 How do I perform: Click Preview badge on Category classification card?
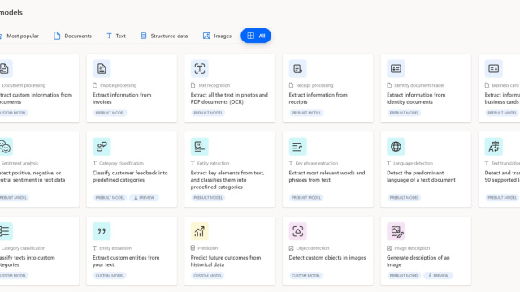[145, 198]
